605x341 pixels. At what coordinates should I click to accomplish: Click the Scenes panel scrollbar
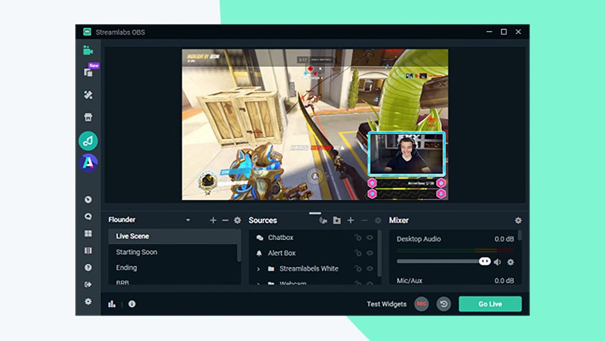[x=239, y=246]
